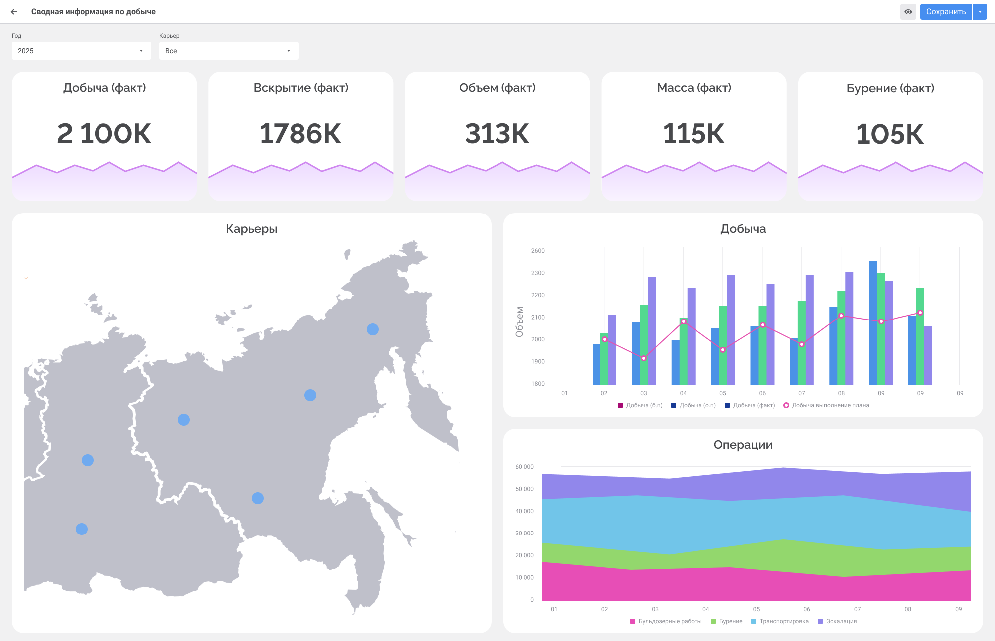Click the Сохранить button
This screenshot has width=995, height=641.
[x=945, y=12]
